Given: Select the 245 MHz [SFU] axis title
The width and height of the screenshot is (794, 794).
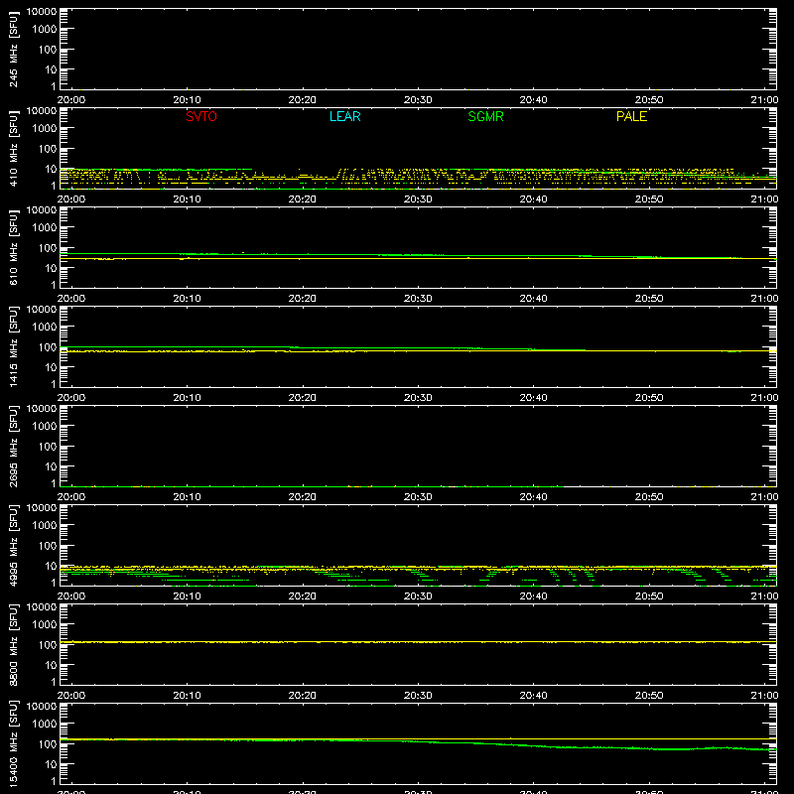Looking at the screenshot, I should tap(13, 51).
